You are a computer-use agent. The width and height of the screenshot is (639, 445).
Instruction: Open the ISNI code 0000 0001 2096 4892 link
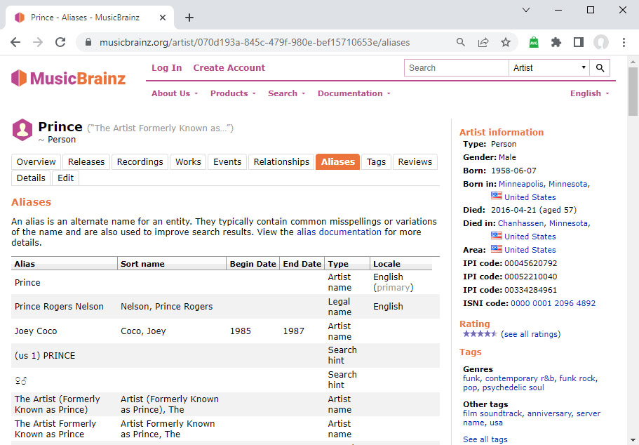pos(553,303)
